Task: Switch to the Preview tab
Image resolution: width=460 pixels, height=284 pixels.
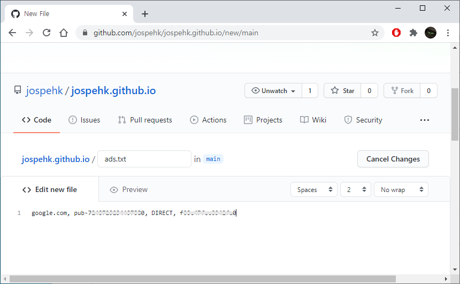Action: tap(128, 189)
